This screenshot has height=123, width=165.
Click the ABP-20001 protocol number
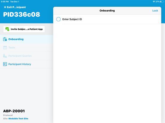(14, 111)
